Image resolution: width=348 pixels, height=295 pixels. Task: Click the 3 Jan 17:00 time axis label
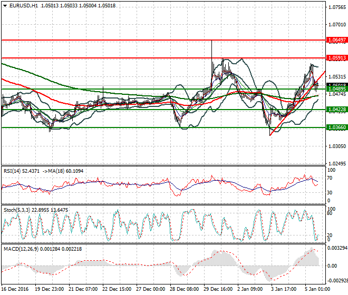pos(284,289)
